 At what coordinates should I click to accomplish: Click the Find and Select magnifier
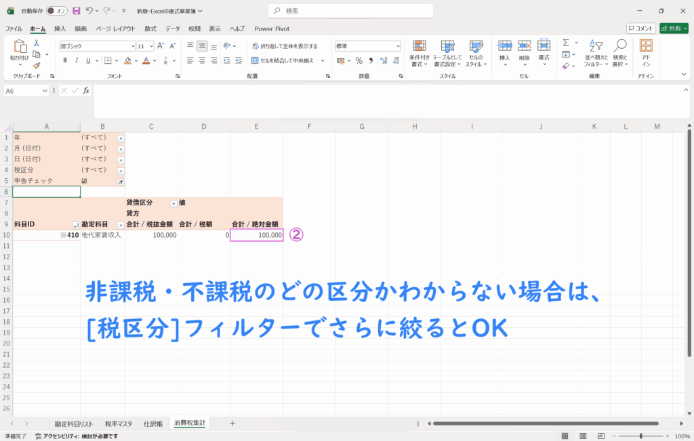pos(619,52)
